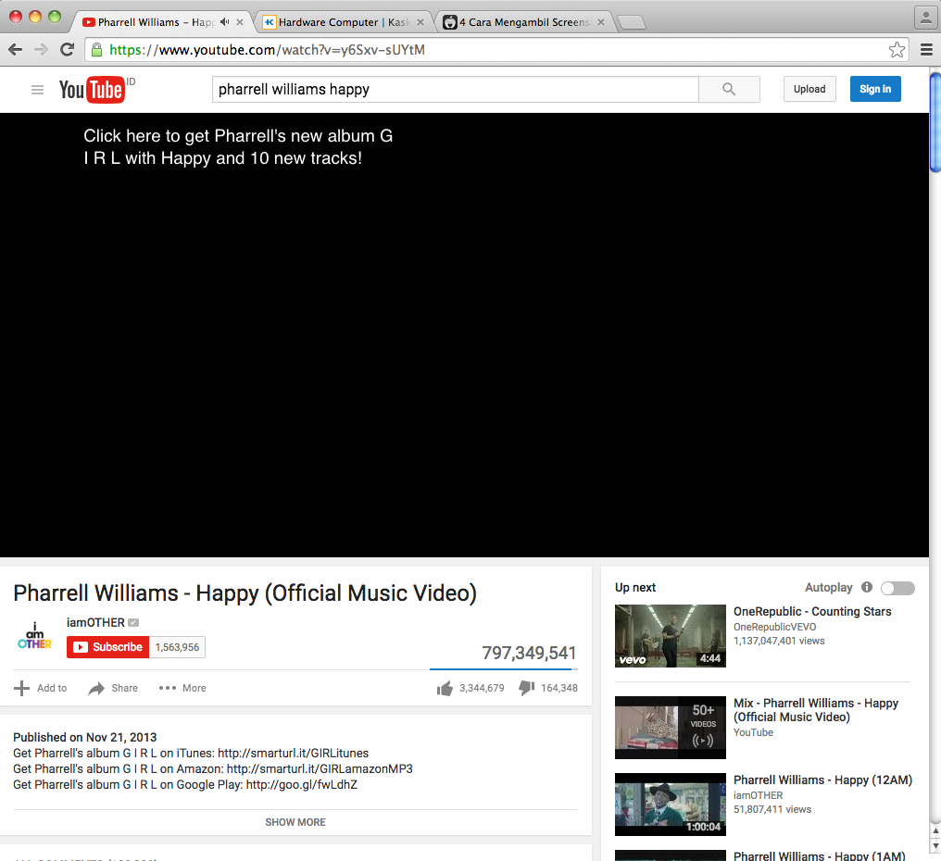Open Mix - Pharrell Williams - Happy playlist title

coord(816,710)
